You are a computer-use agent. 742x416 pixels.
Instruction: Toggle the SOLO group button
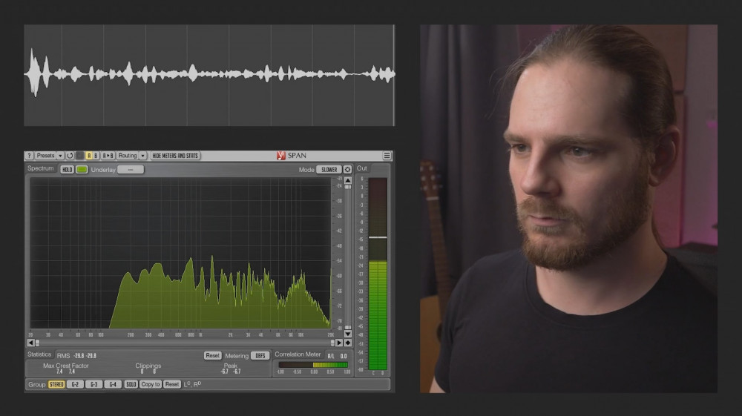coord(131,384)
